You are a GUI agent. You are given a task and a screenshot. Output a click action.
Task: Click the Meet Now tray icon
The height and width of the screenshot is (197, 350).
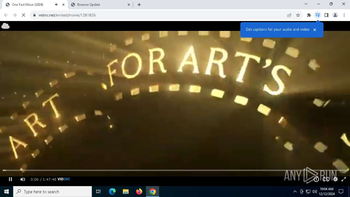point(302,192)
